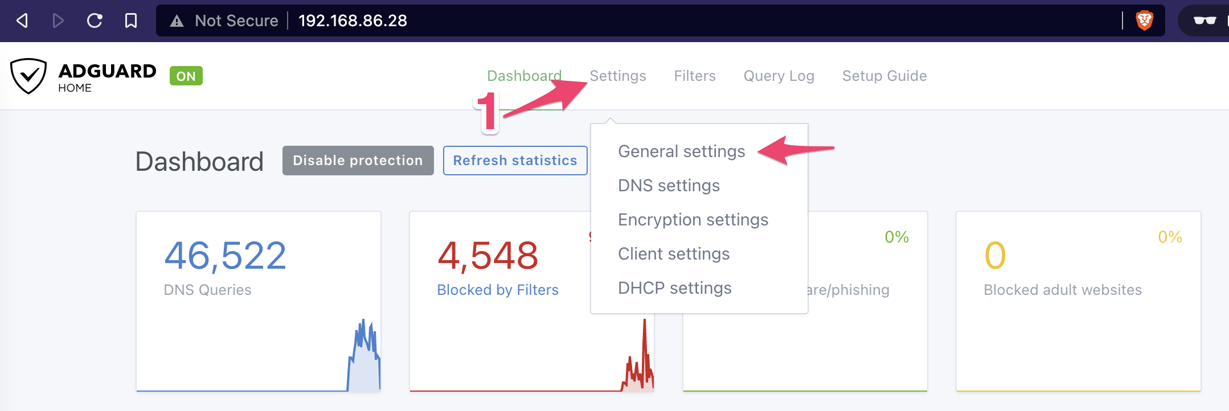1229x411 pixels.
Task: Click the DNS Queries label
Action: (208, 290)
